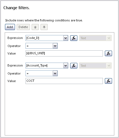Move filter up with arrow button
119x138 pixels.
[x=35, y=27]
